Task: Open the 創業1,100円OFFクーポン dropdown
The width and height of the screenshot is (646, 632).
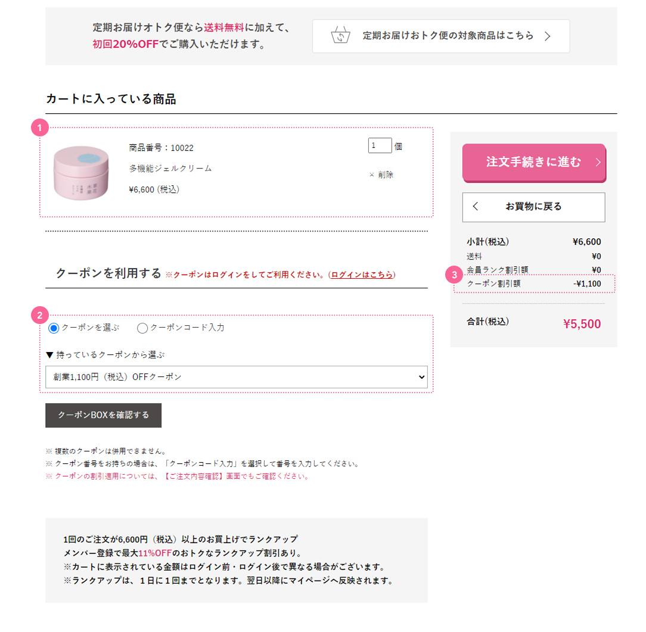Action: pyautogui.click(x=236, y=377)
